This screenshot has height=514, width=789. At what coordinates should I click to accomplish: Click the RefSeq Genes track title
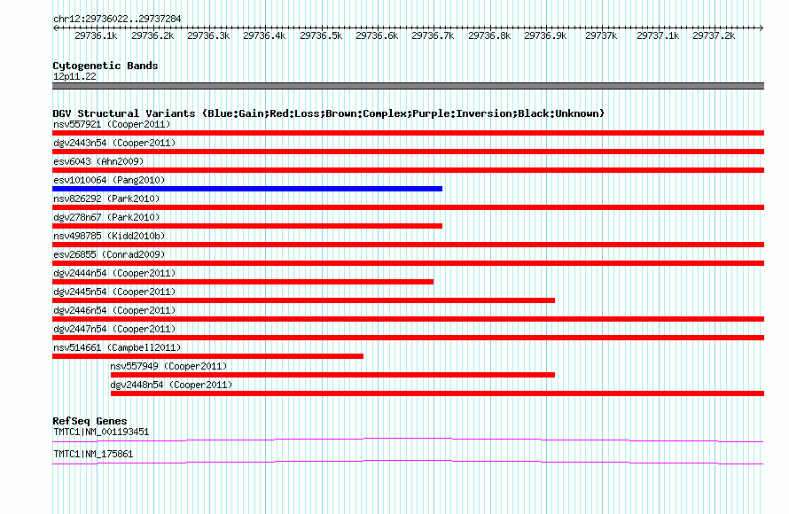coord(90,421)
